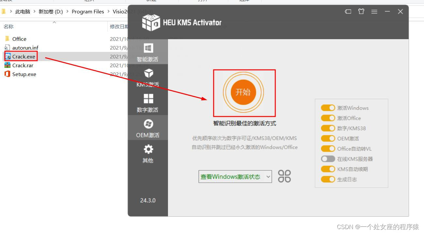Open the hamburger menu in activator title bar
This screenshot has height=233, width=424.
[374, 12]
